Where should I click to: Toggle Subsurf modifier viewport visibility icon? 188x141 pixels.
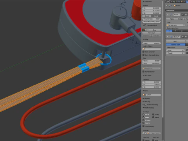click(186, 37)
